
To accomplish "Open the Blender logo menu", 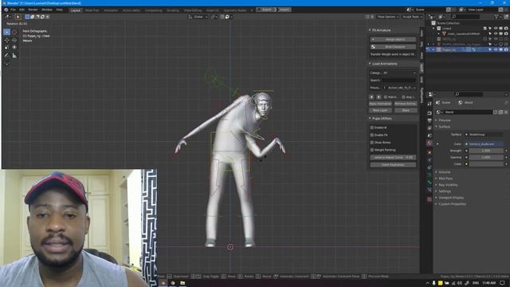I will pos(6,10).
